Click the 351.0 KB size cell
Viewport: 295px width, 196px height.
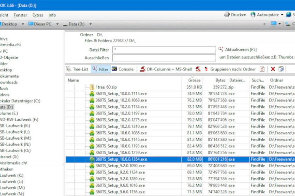coord(194,87)
